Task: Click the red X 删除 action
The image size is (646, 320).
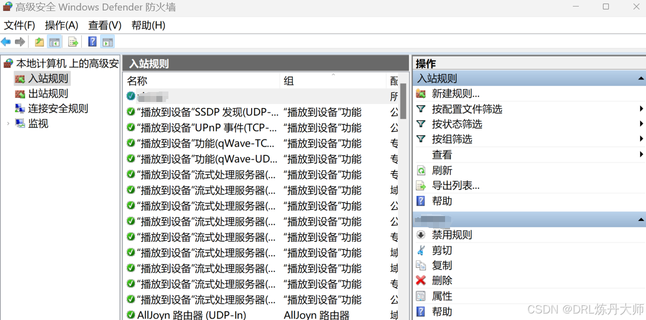Action: 421,280
